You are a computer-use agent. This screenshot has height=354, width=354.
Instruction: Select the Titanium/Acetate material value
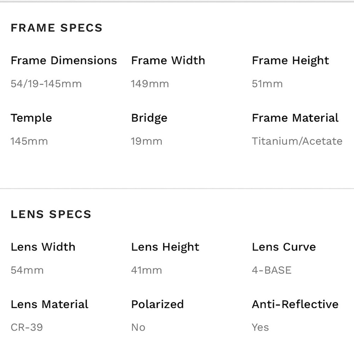[x=297, y=141]
